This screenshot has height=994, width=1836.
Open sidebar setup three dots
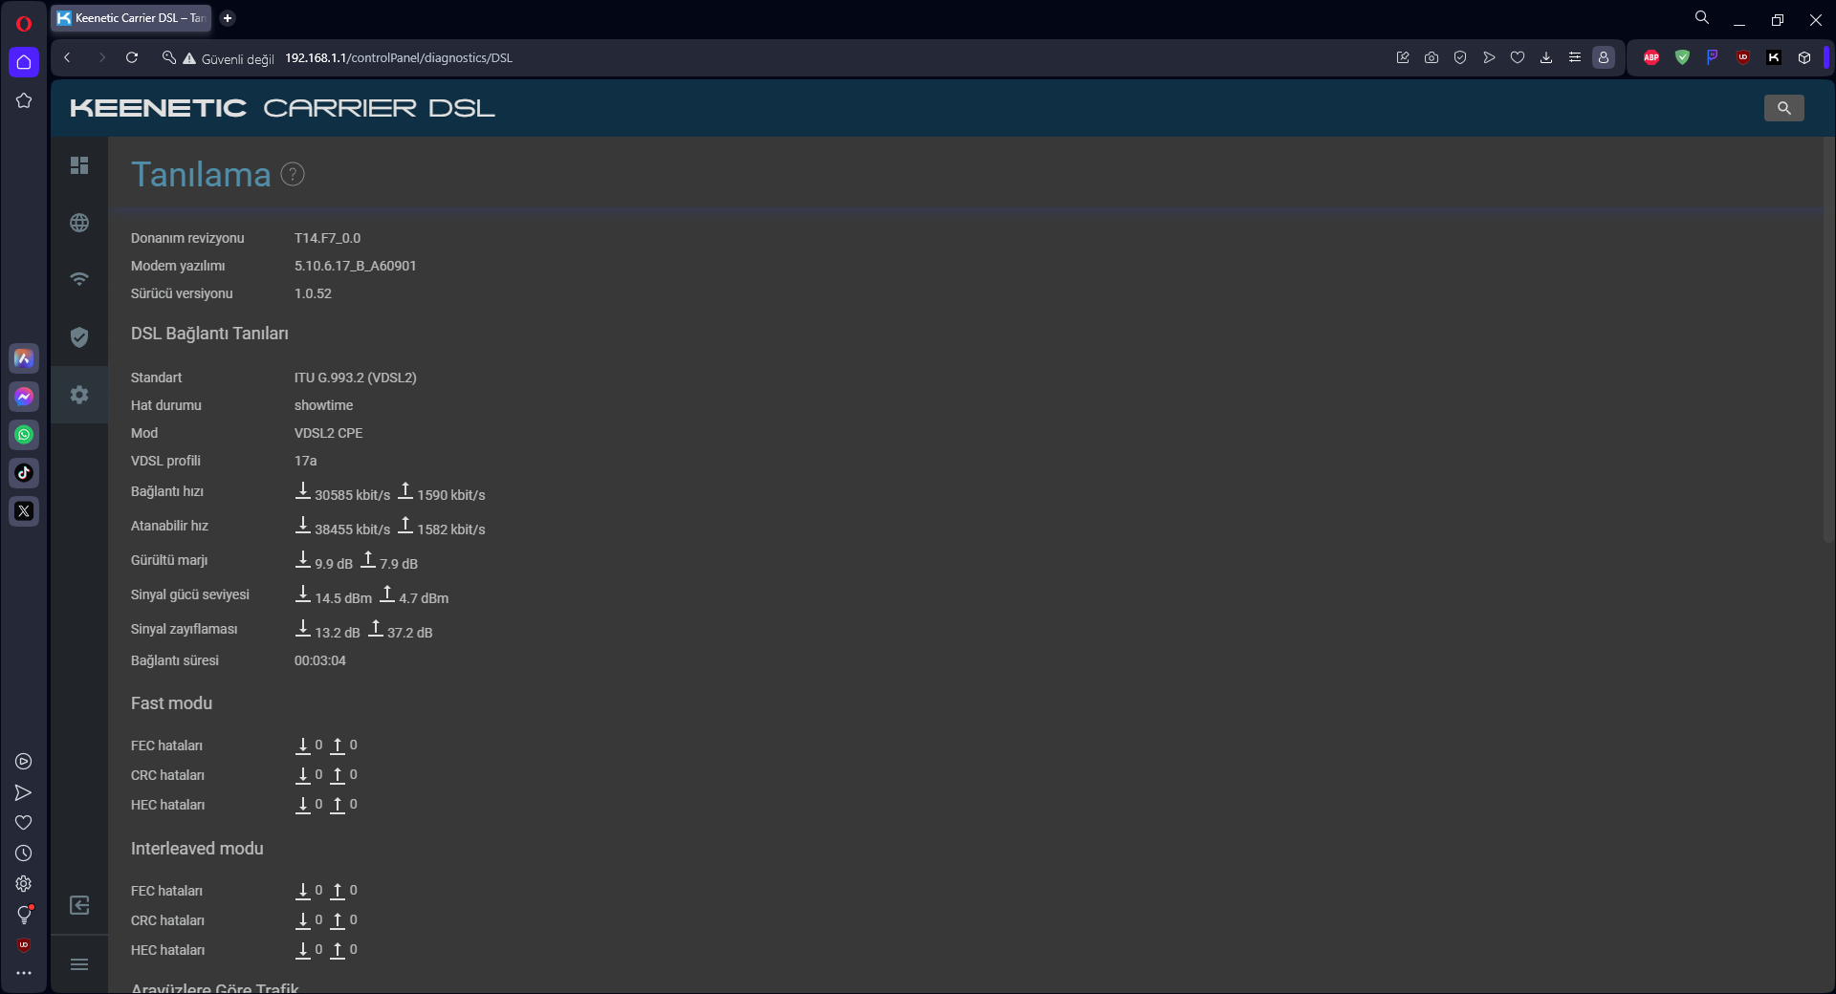(x=24, y=973)
